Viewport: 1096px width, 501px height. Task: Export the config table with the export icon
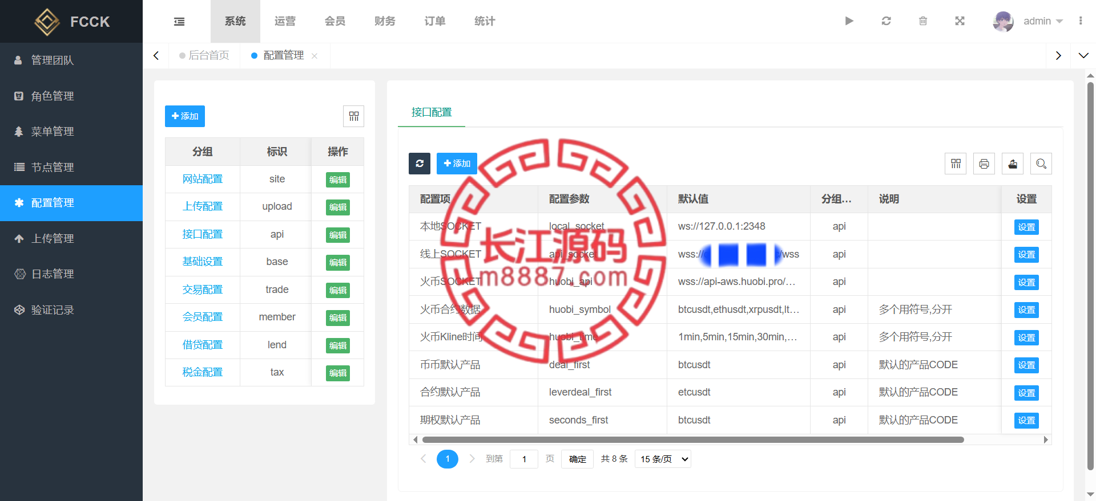[x=1013, y=164]
